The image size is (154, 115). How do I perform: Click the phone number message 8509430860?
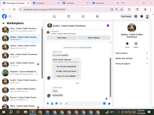pyautogui.click(x=58, y=95)
